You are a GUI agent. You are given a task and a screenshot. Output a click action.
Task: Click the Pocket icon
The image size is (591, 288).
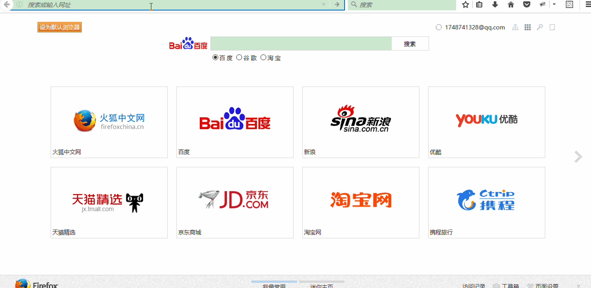pyautogui.click(x=527, y=4)
